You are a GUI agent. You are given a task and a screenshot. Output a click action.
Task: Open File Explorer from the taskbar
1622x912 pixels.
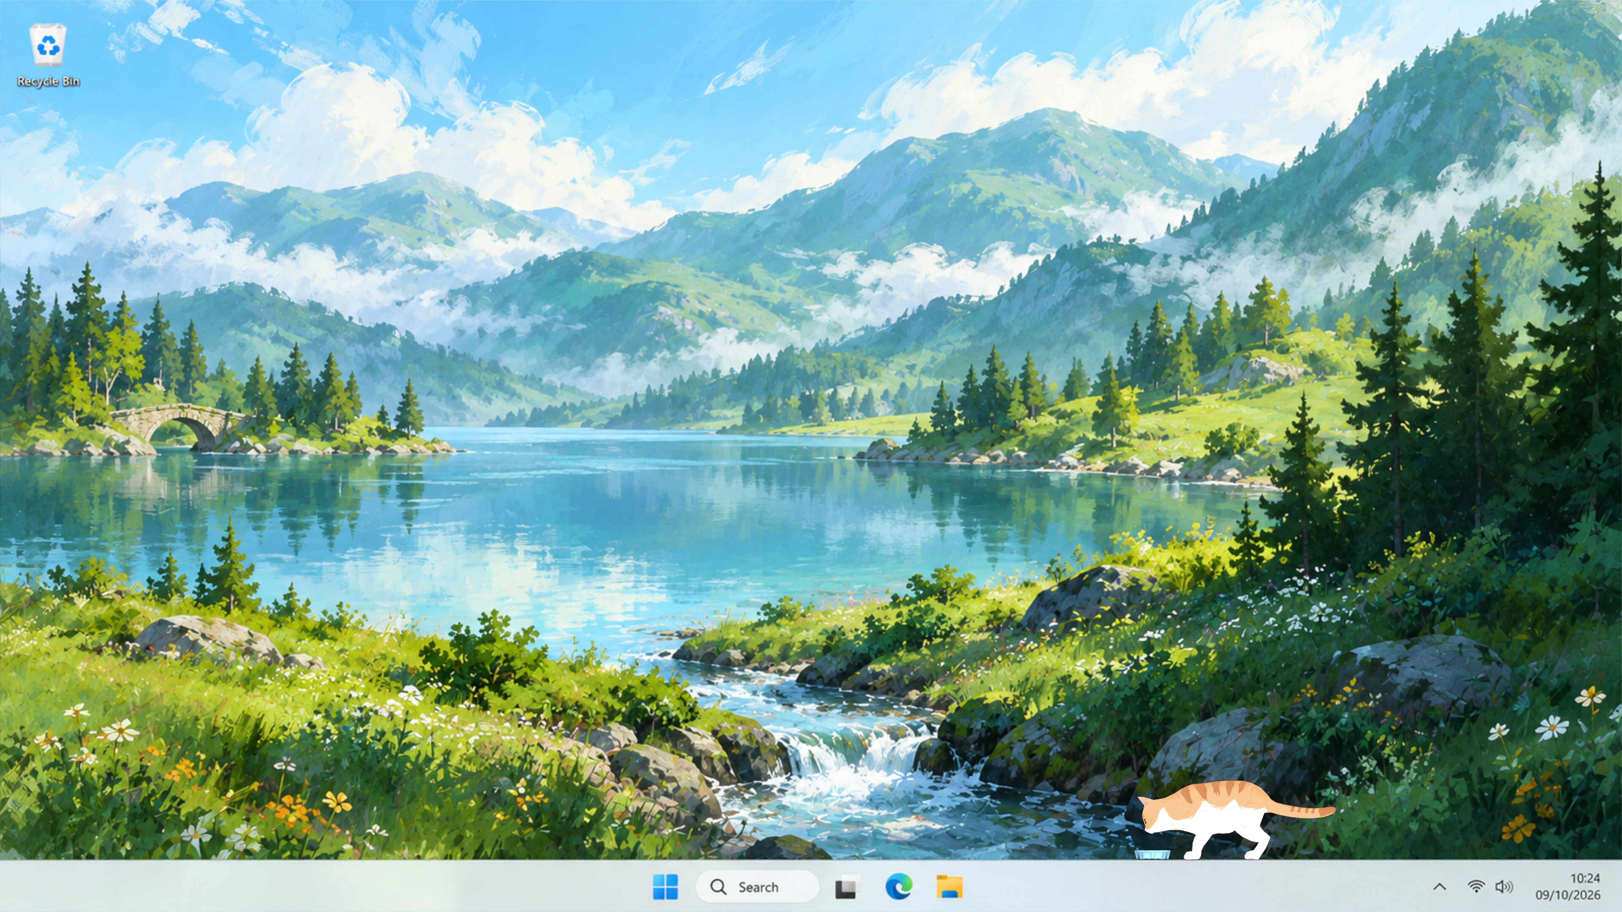coord(950,887)
